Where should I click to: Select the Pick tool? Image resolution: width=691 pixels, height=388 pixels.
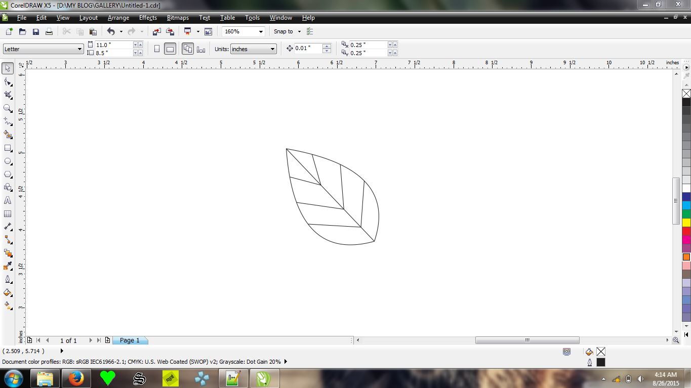(8, 68)
